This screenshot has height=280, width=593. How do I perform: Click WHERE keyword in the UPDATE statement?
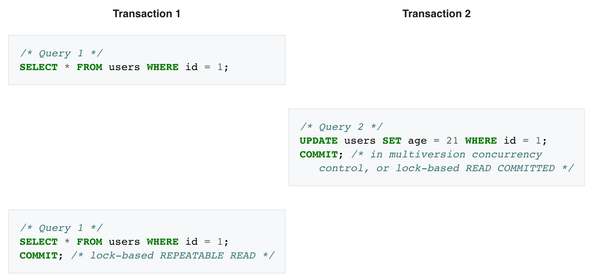click(481, 141)
